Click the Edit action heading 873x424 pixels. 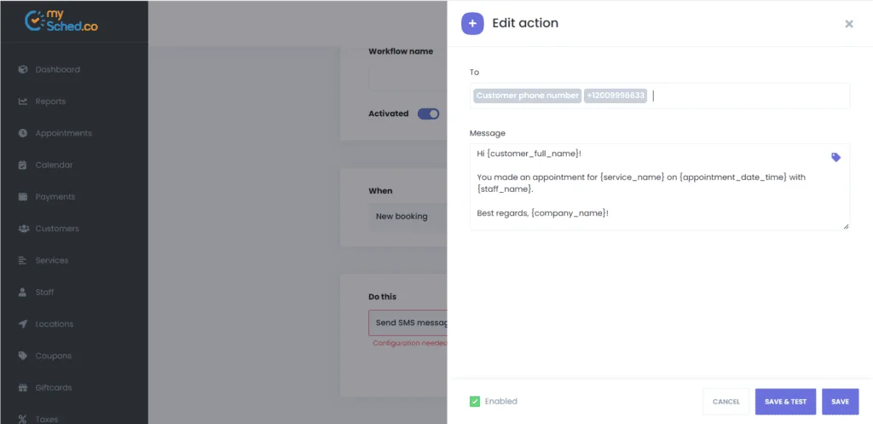[x=525, y=23]
